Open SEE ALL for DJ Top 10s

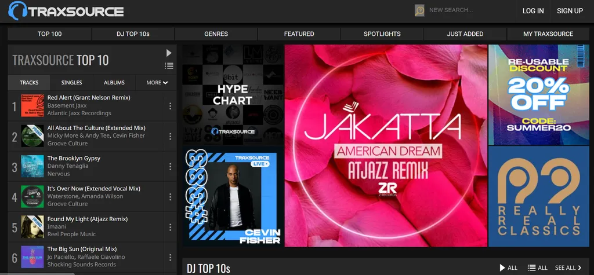[x=568, y=268]
